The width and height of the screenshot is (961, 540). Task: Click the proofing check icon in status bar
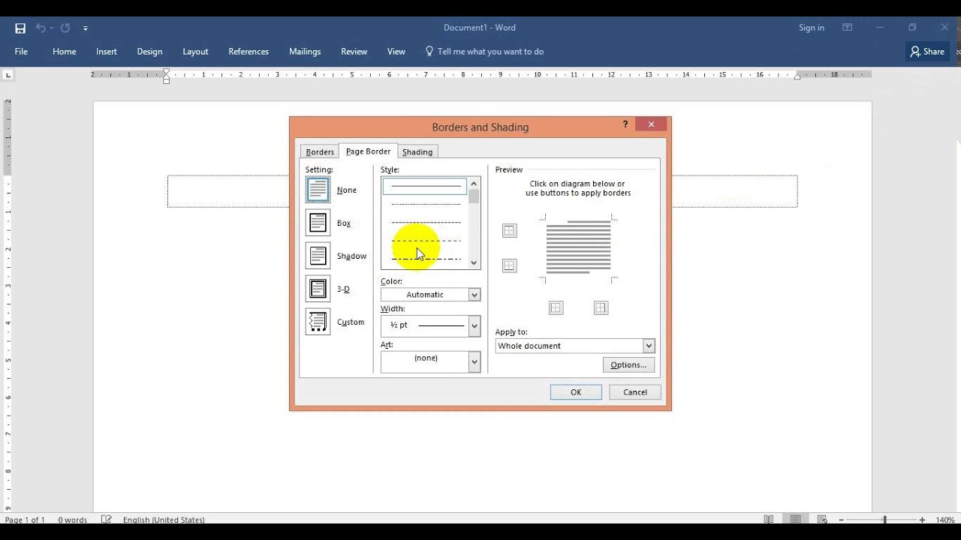tap(107, 520)
